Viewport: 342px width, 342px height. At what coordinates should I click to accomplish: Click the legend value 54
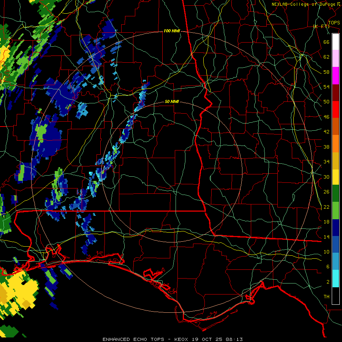coord(326,87)
